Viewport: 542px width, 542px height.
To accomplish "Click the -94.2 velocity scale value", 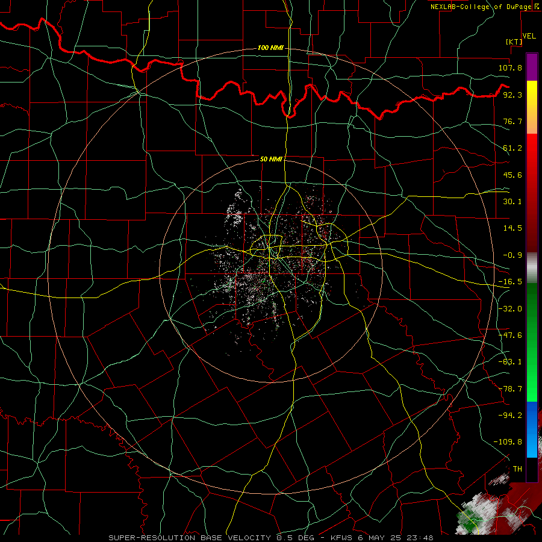I will pyautogui.click(x=510, y=416).
